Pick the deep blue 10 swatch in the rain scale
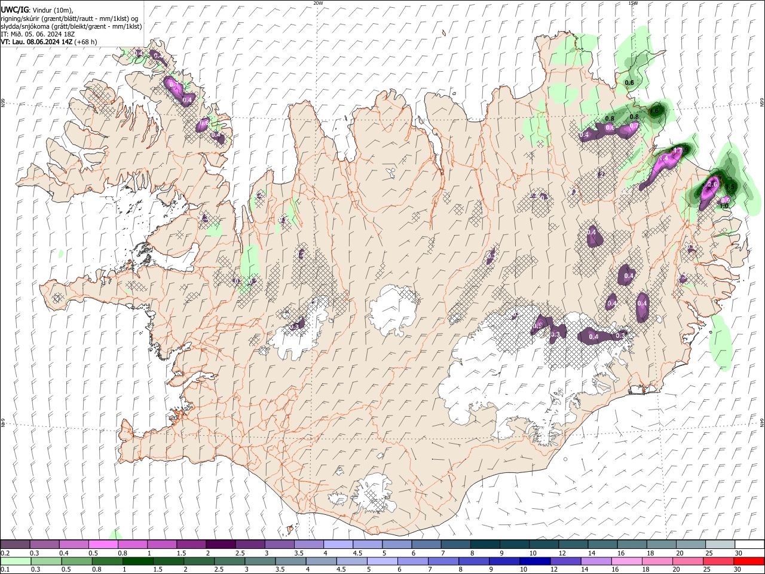 (x=535, y=561)
